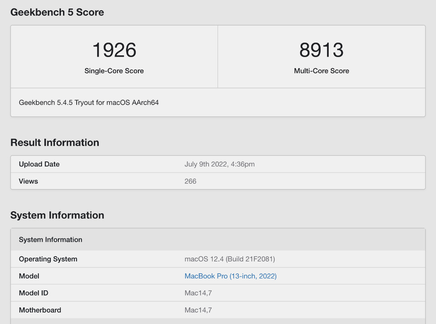436x324 pixels.
Task: Select the 8913 multi-core score number
Action: coord(321,50)
